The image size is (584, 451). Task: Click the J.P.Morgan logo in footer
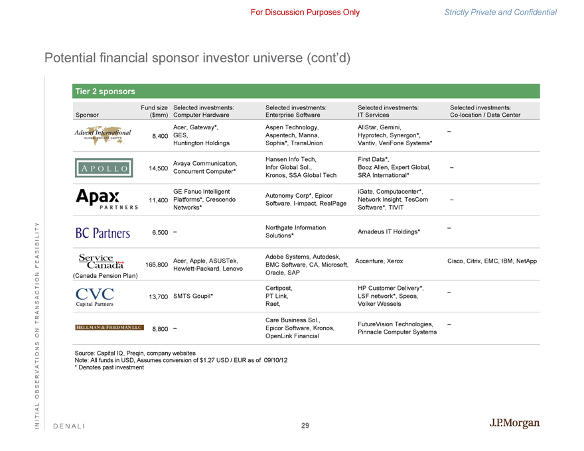[x=514, y=424]
